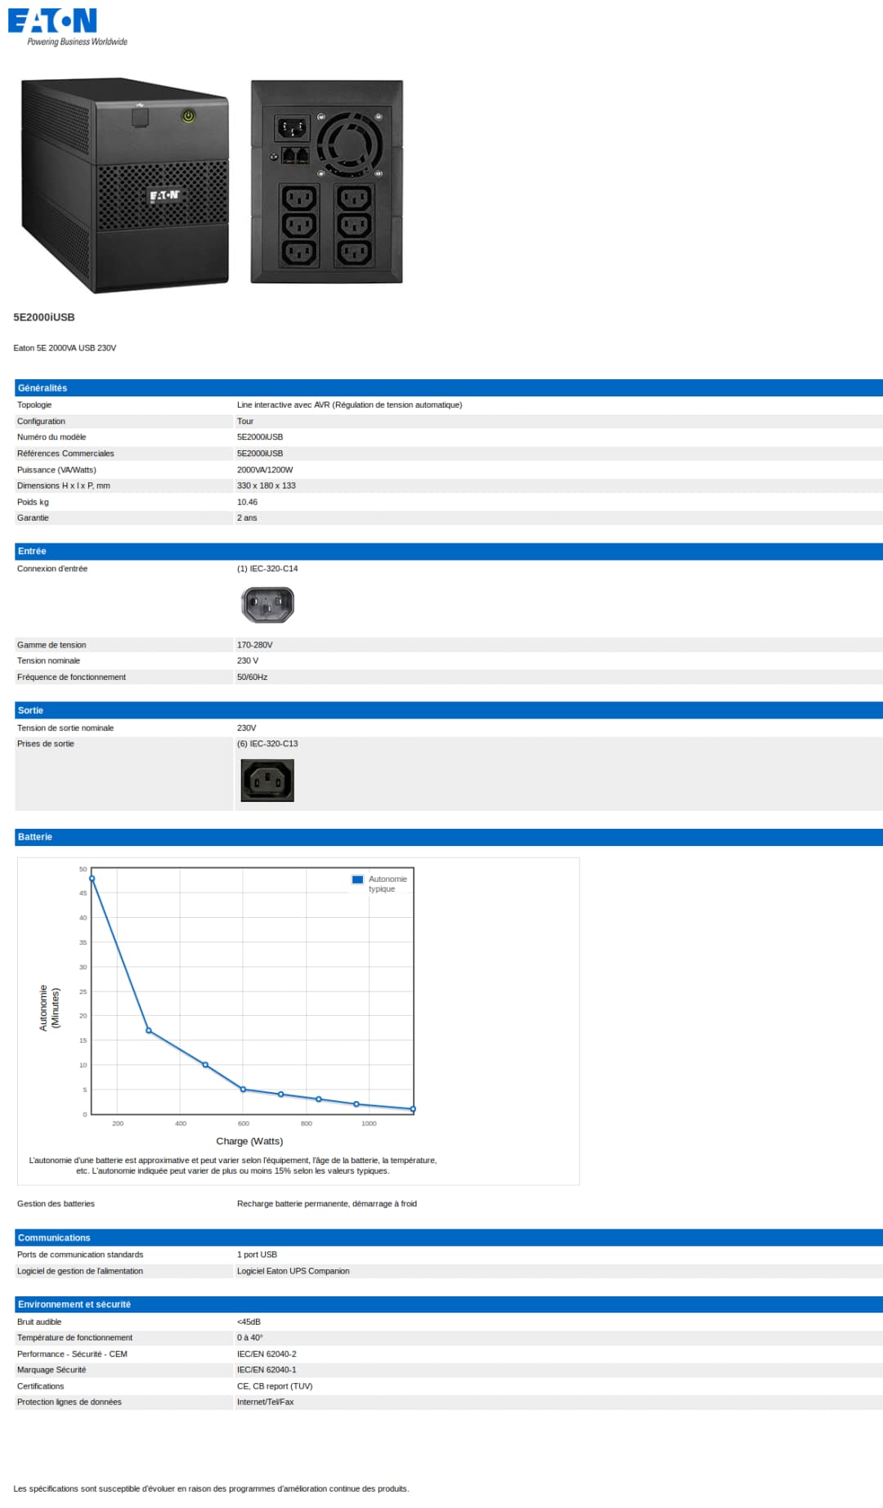Select the Configuration value 'Tour'
The height and width of the screenshot is (1508, 883).
click(x=245, y=421)
